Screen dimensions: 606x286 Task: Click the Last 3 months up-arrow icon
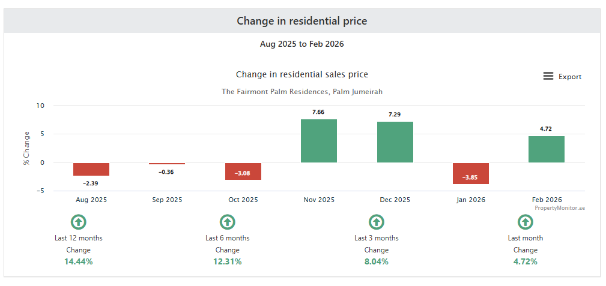point(377,222)
